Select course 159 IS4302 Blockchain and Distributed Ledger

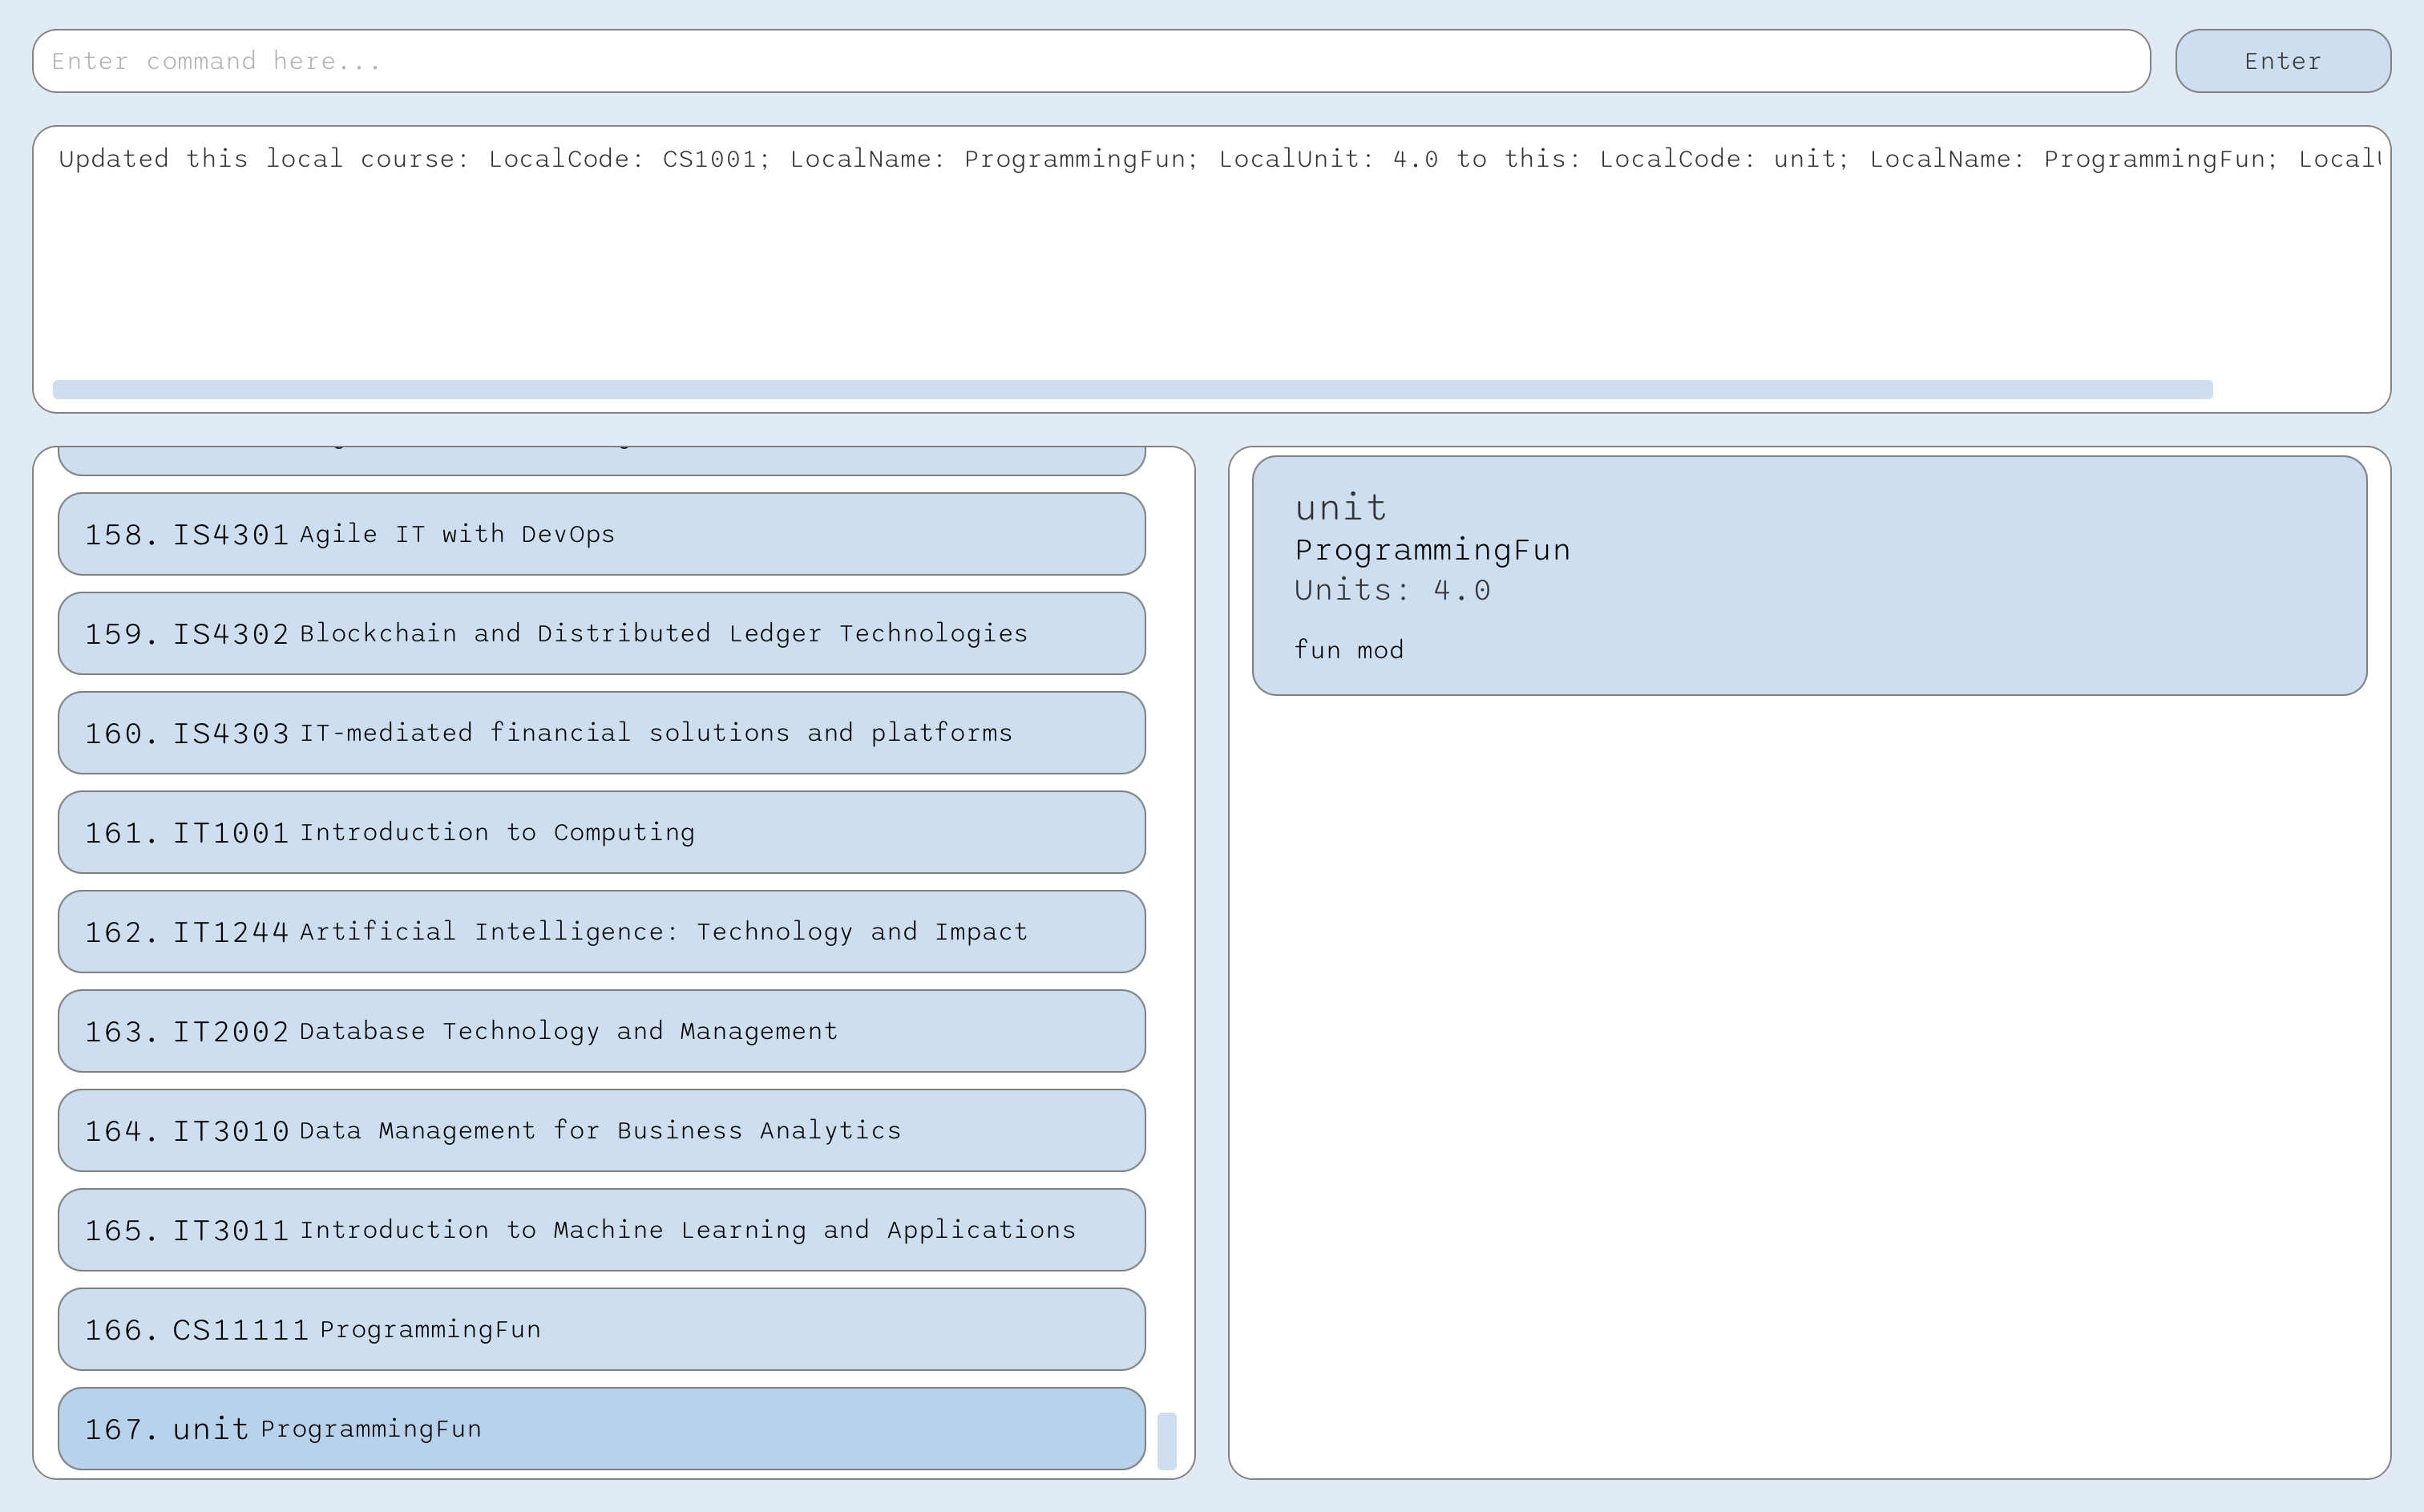[600, 633]
